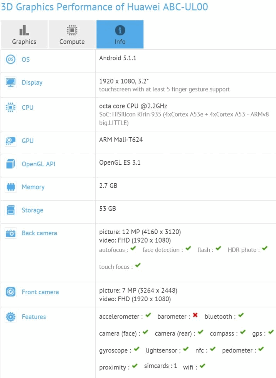Open the Front camera label link
This screenshot has width=276, height=378.
click(x=40, y=292)
